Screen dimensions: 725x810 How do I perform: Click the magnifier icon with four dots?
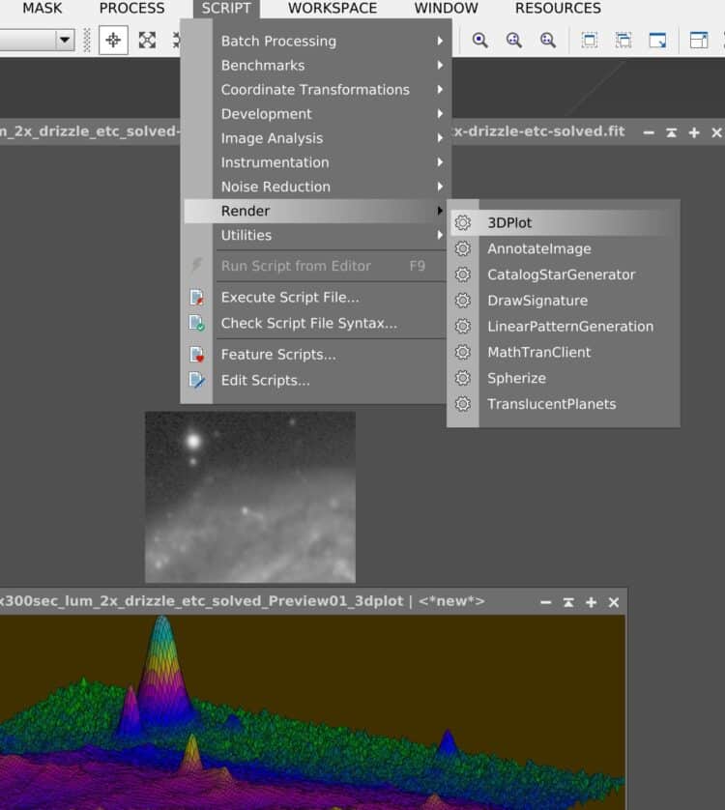[x=548, y=40]
